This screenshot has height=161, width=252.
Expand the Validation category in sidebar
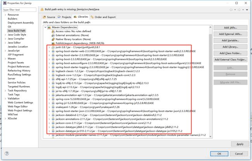[5, 98]
